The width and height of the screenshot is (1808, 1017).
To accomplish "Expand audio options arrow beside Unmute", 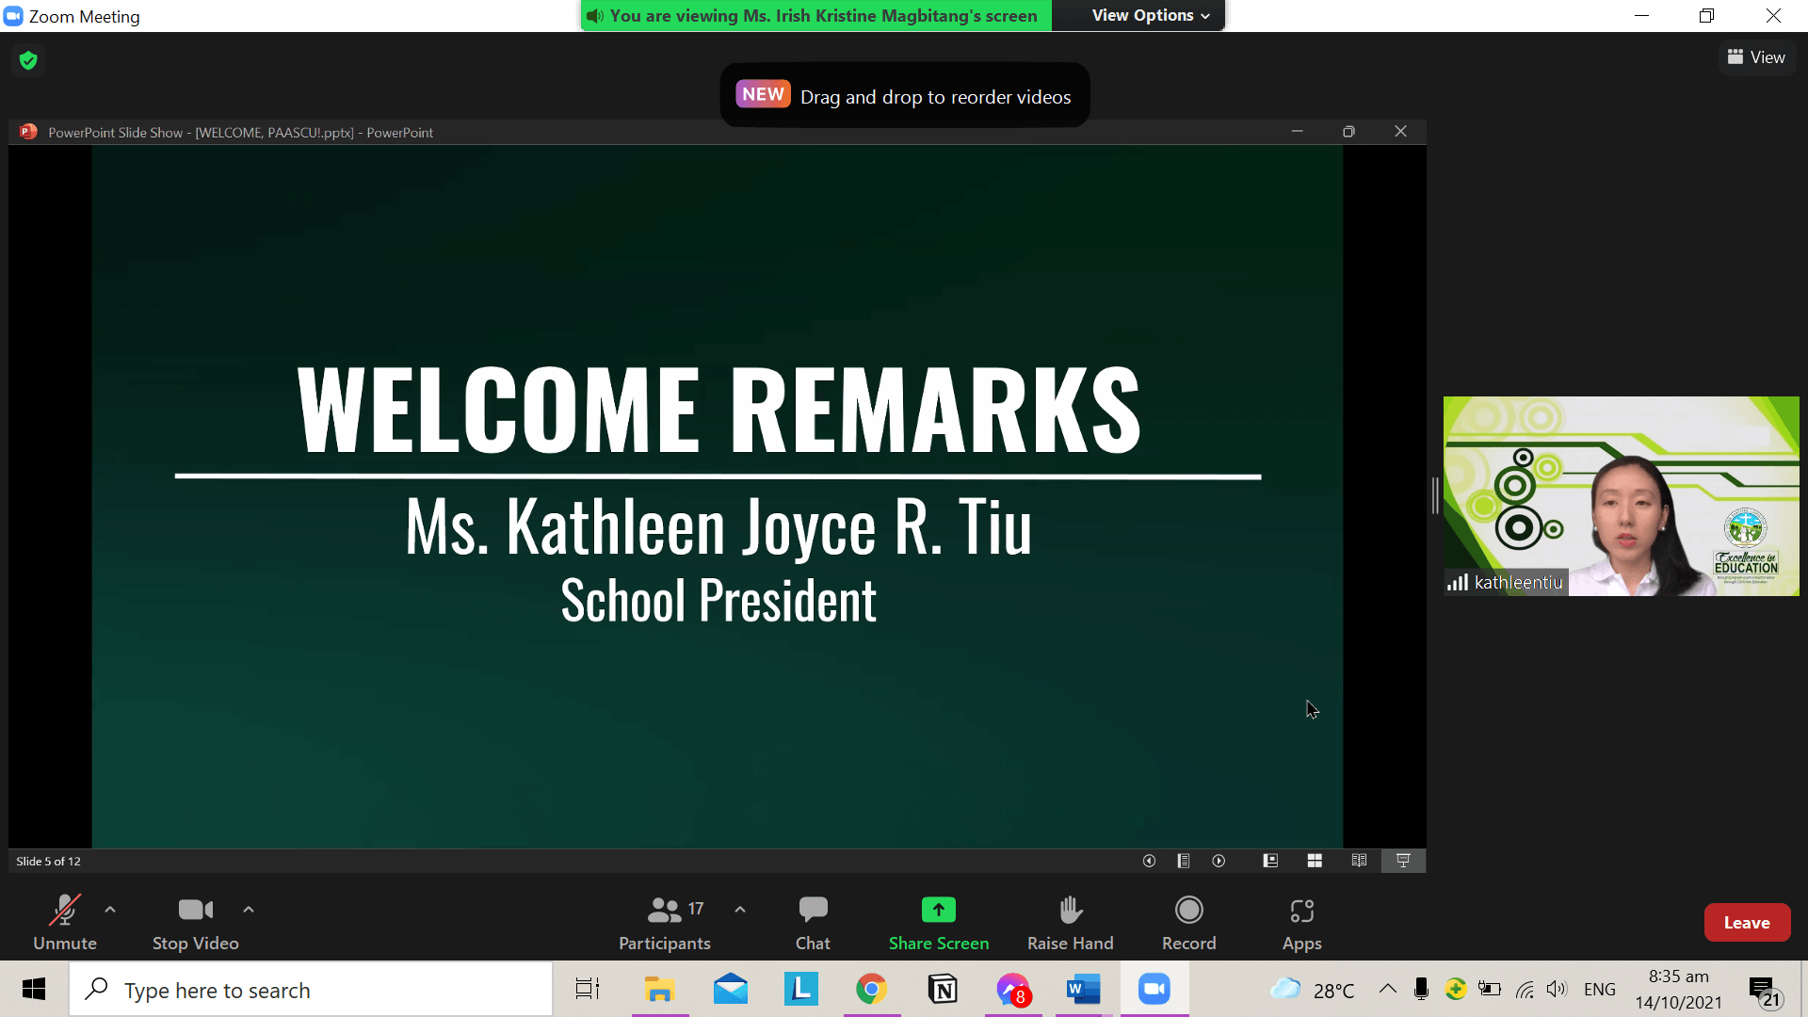I will [x=110, y=910].
